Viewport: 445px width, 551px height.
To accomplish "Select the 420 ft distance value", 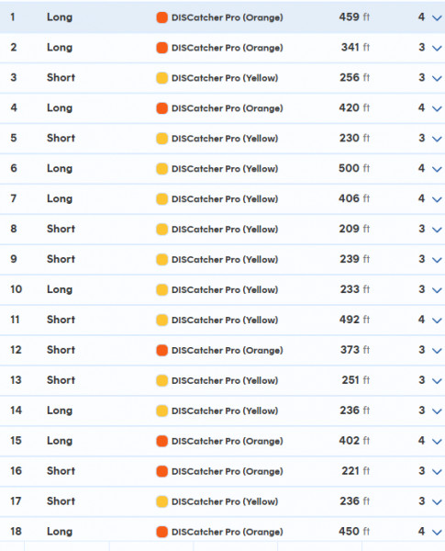I will [x=354, y=107].
